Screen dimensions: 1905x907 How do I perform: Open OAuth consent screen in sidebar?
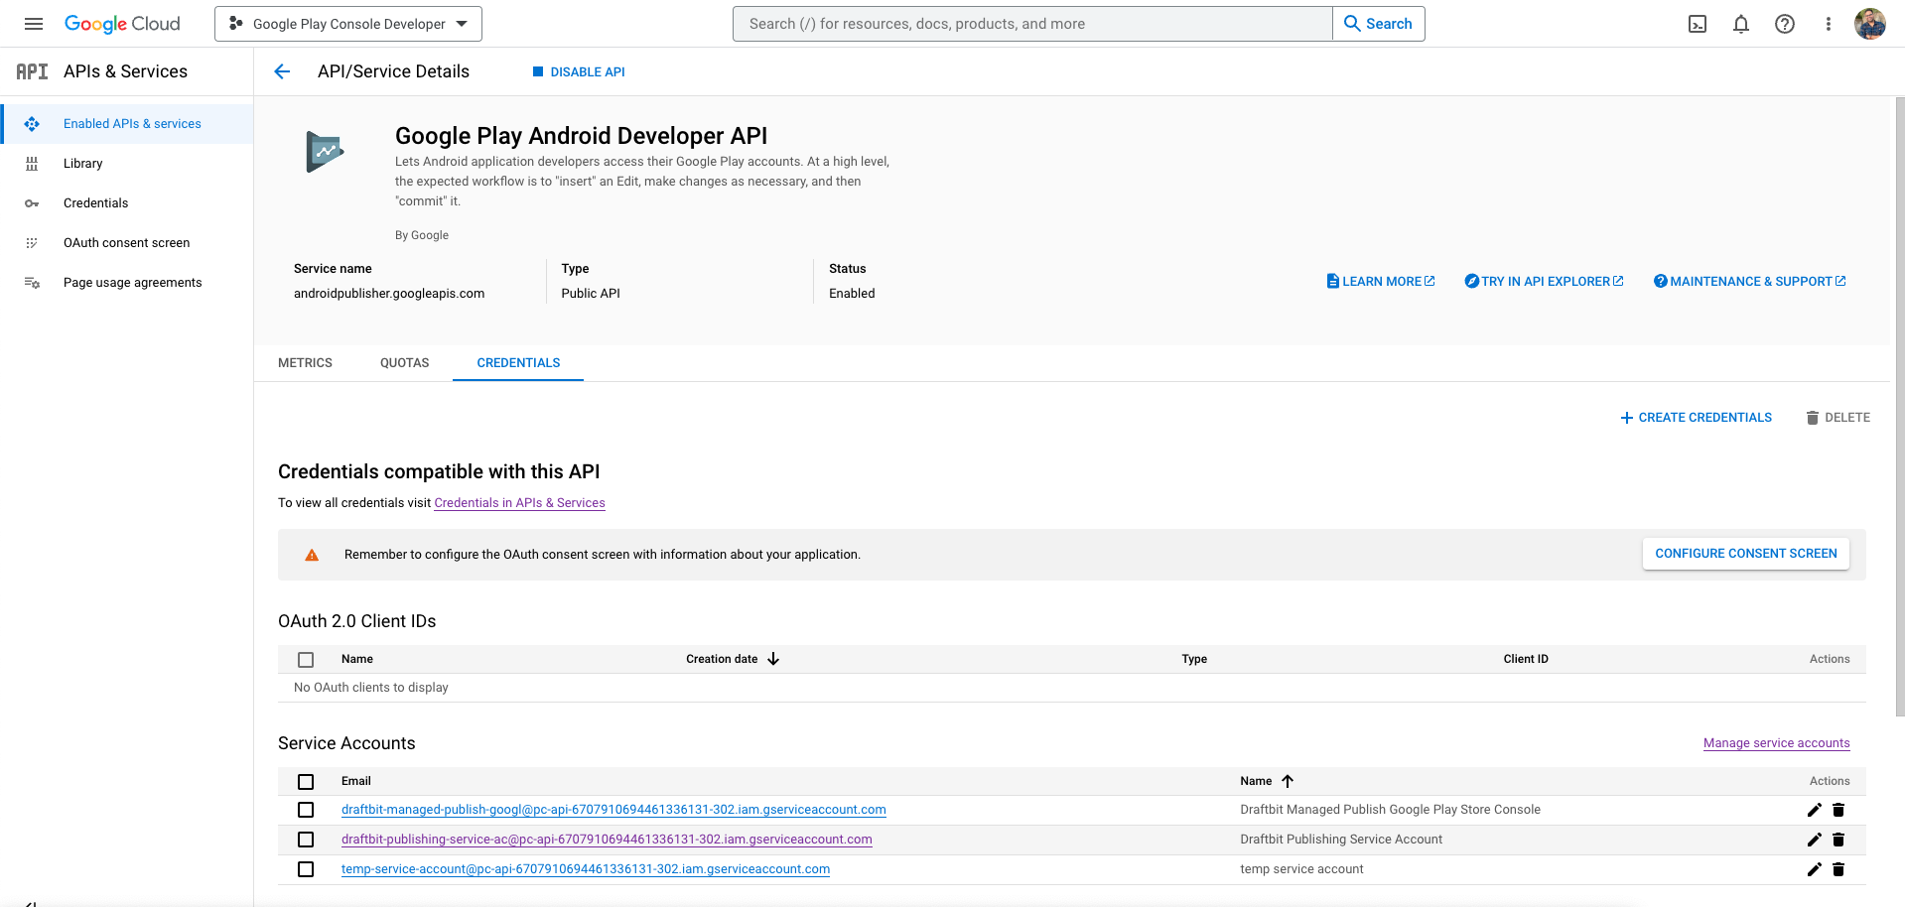pyautogui.click(x=127, y=243)
